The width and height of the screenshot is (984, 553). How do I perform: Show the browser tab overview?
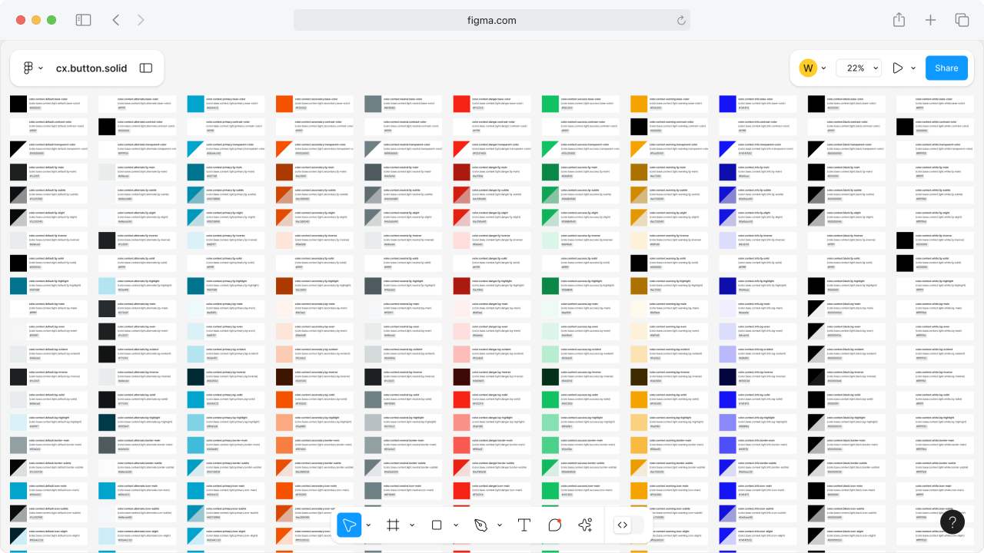click(962, 20)
